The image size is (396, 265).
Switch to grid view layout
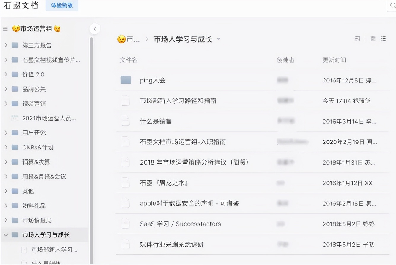pyautogui.click(x=373, y=39)
